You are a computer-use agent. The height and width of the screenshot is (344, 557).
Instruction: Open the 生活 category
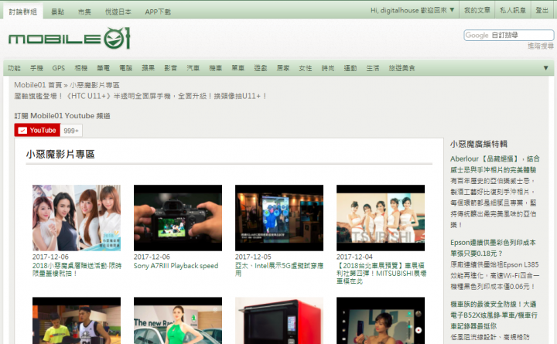[373, 68]
